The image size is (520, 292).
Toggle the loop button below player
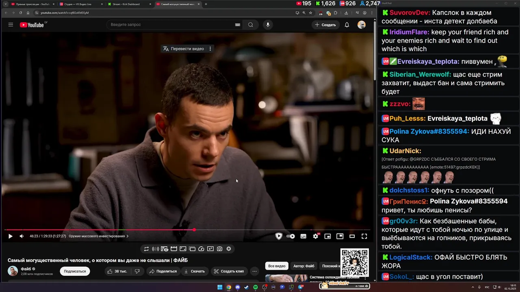pos(146,249)
